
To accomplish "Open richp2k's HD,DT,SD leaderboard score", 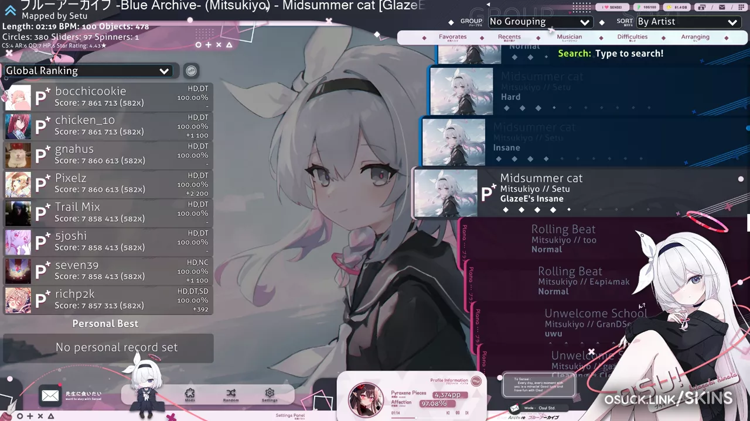I will point(108,300).
